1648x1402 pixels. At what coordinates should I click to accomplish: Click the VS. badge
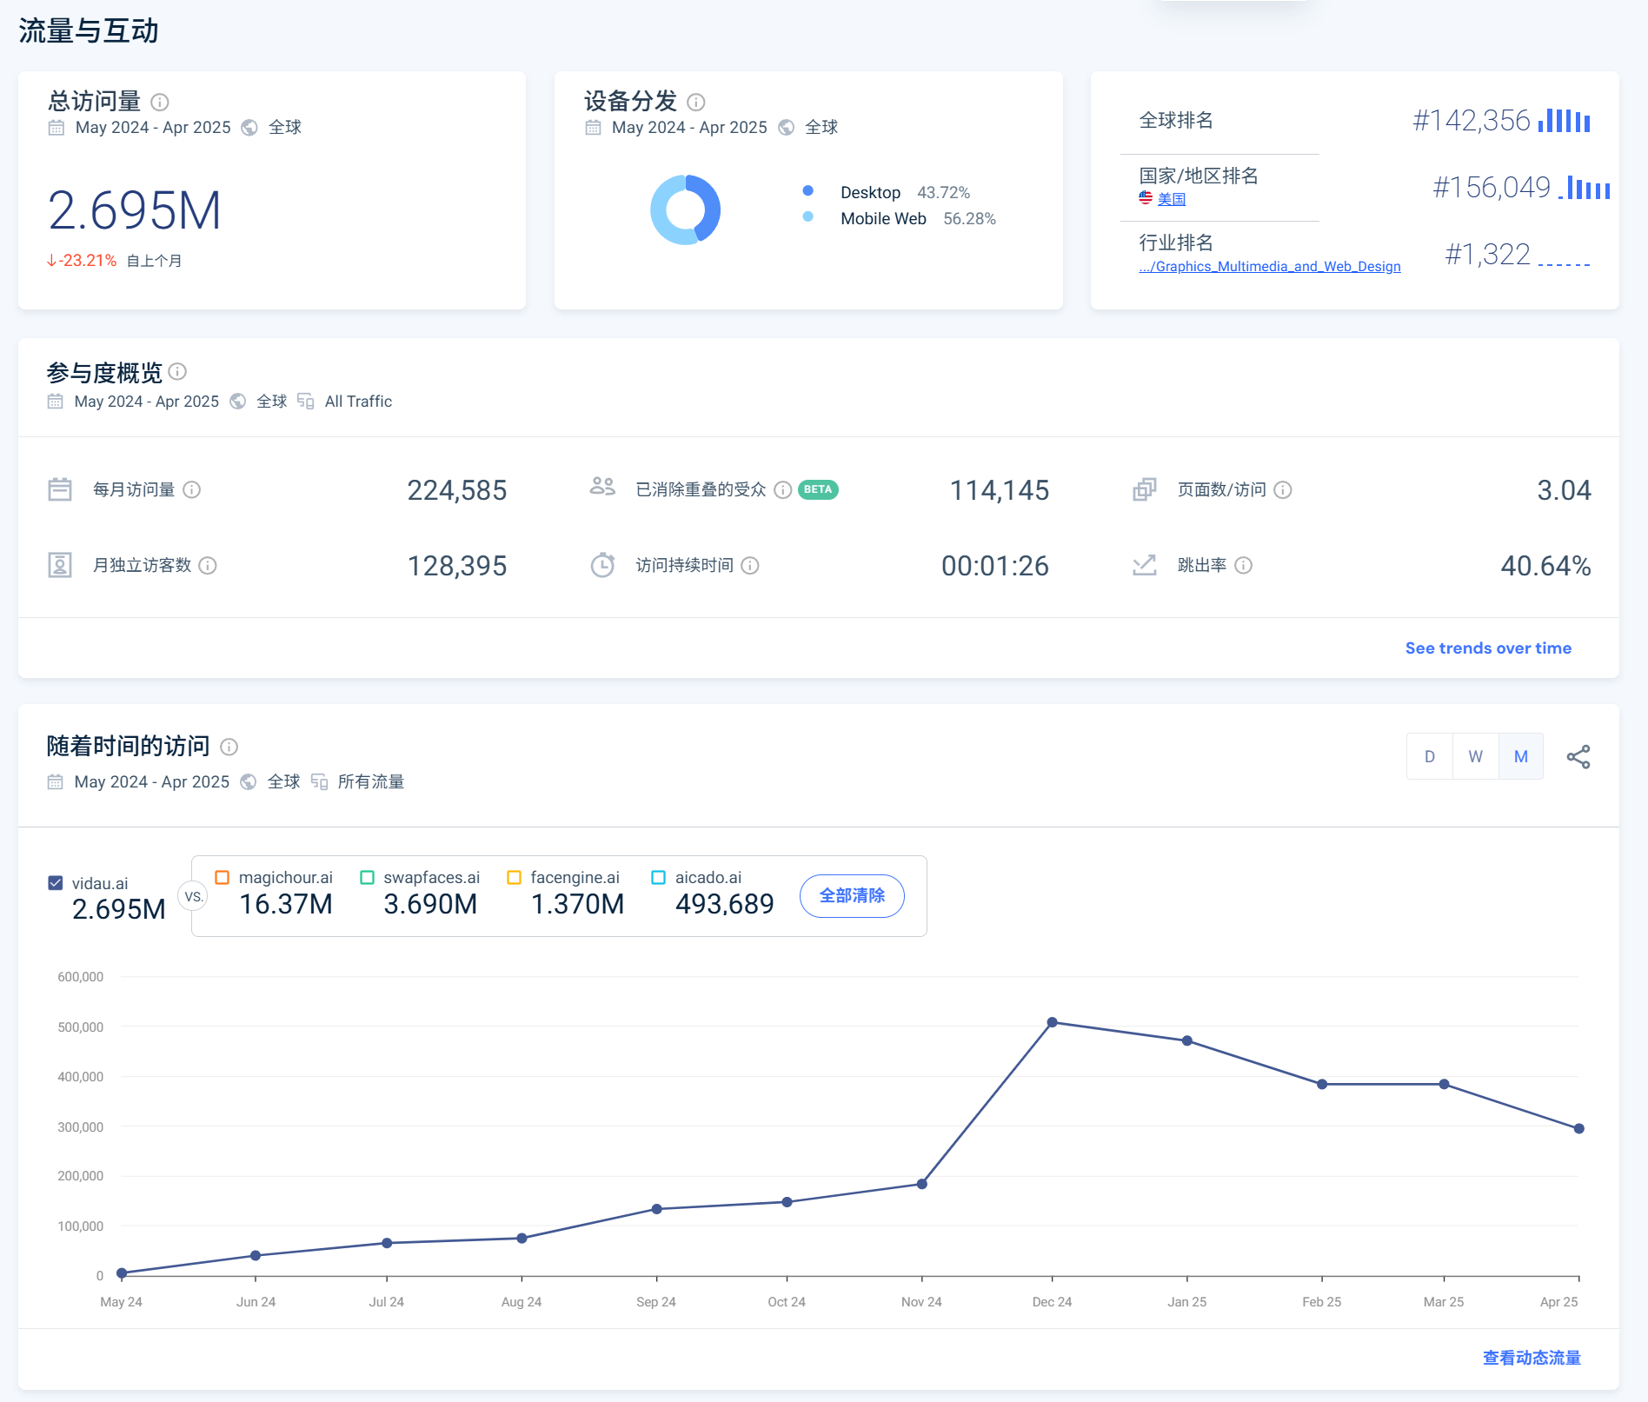(x=193, y=897)
